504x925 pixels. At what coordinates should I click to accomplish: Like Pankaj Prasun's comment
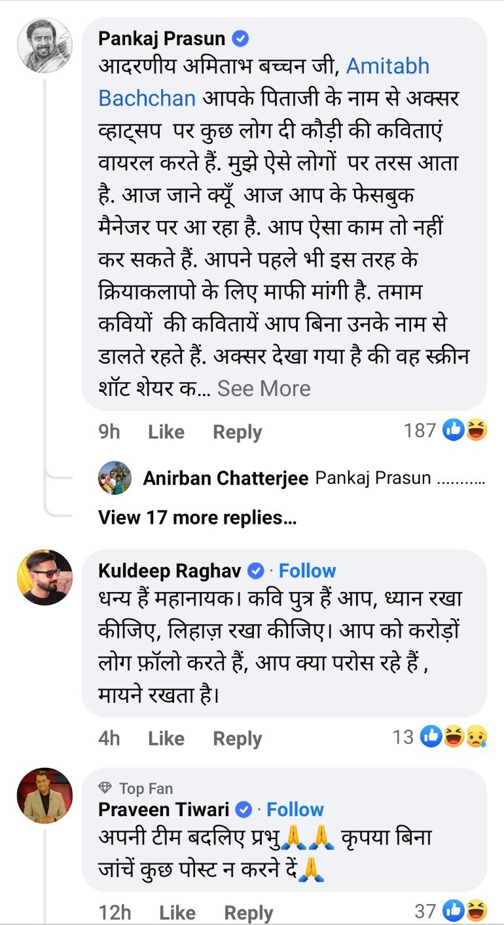166,432
